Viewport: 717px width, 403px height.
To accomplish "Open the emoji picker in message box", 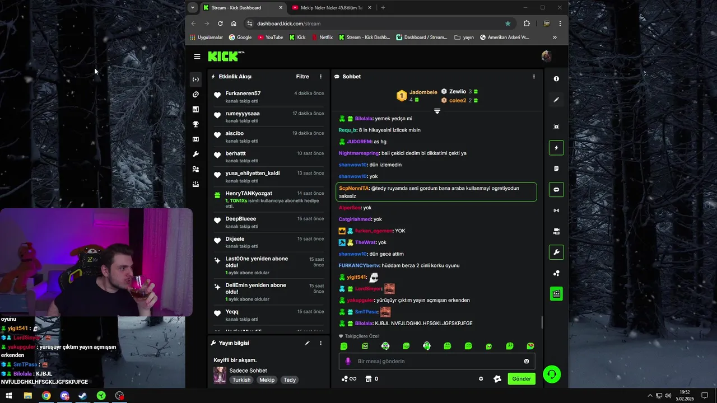I will pyautogui.click(x=526, y=362).
